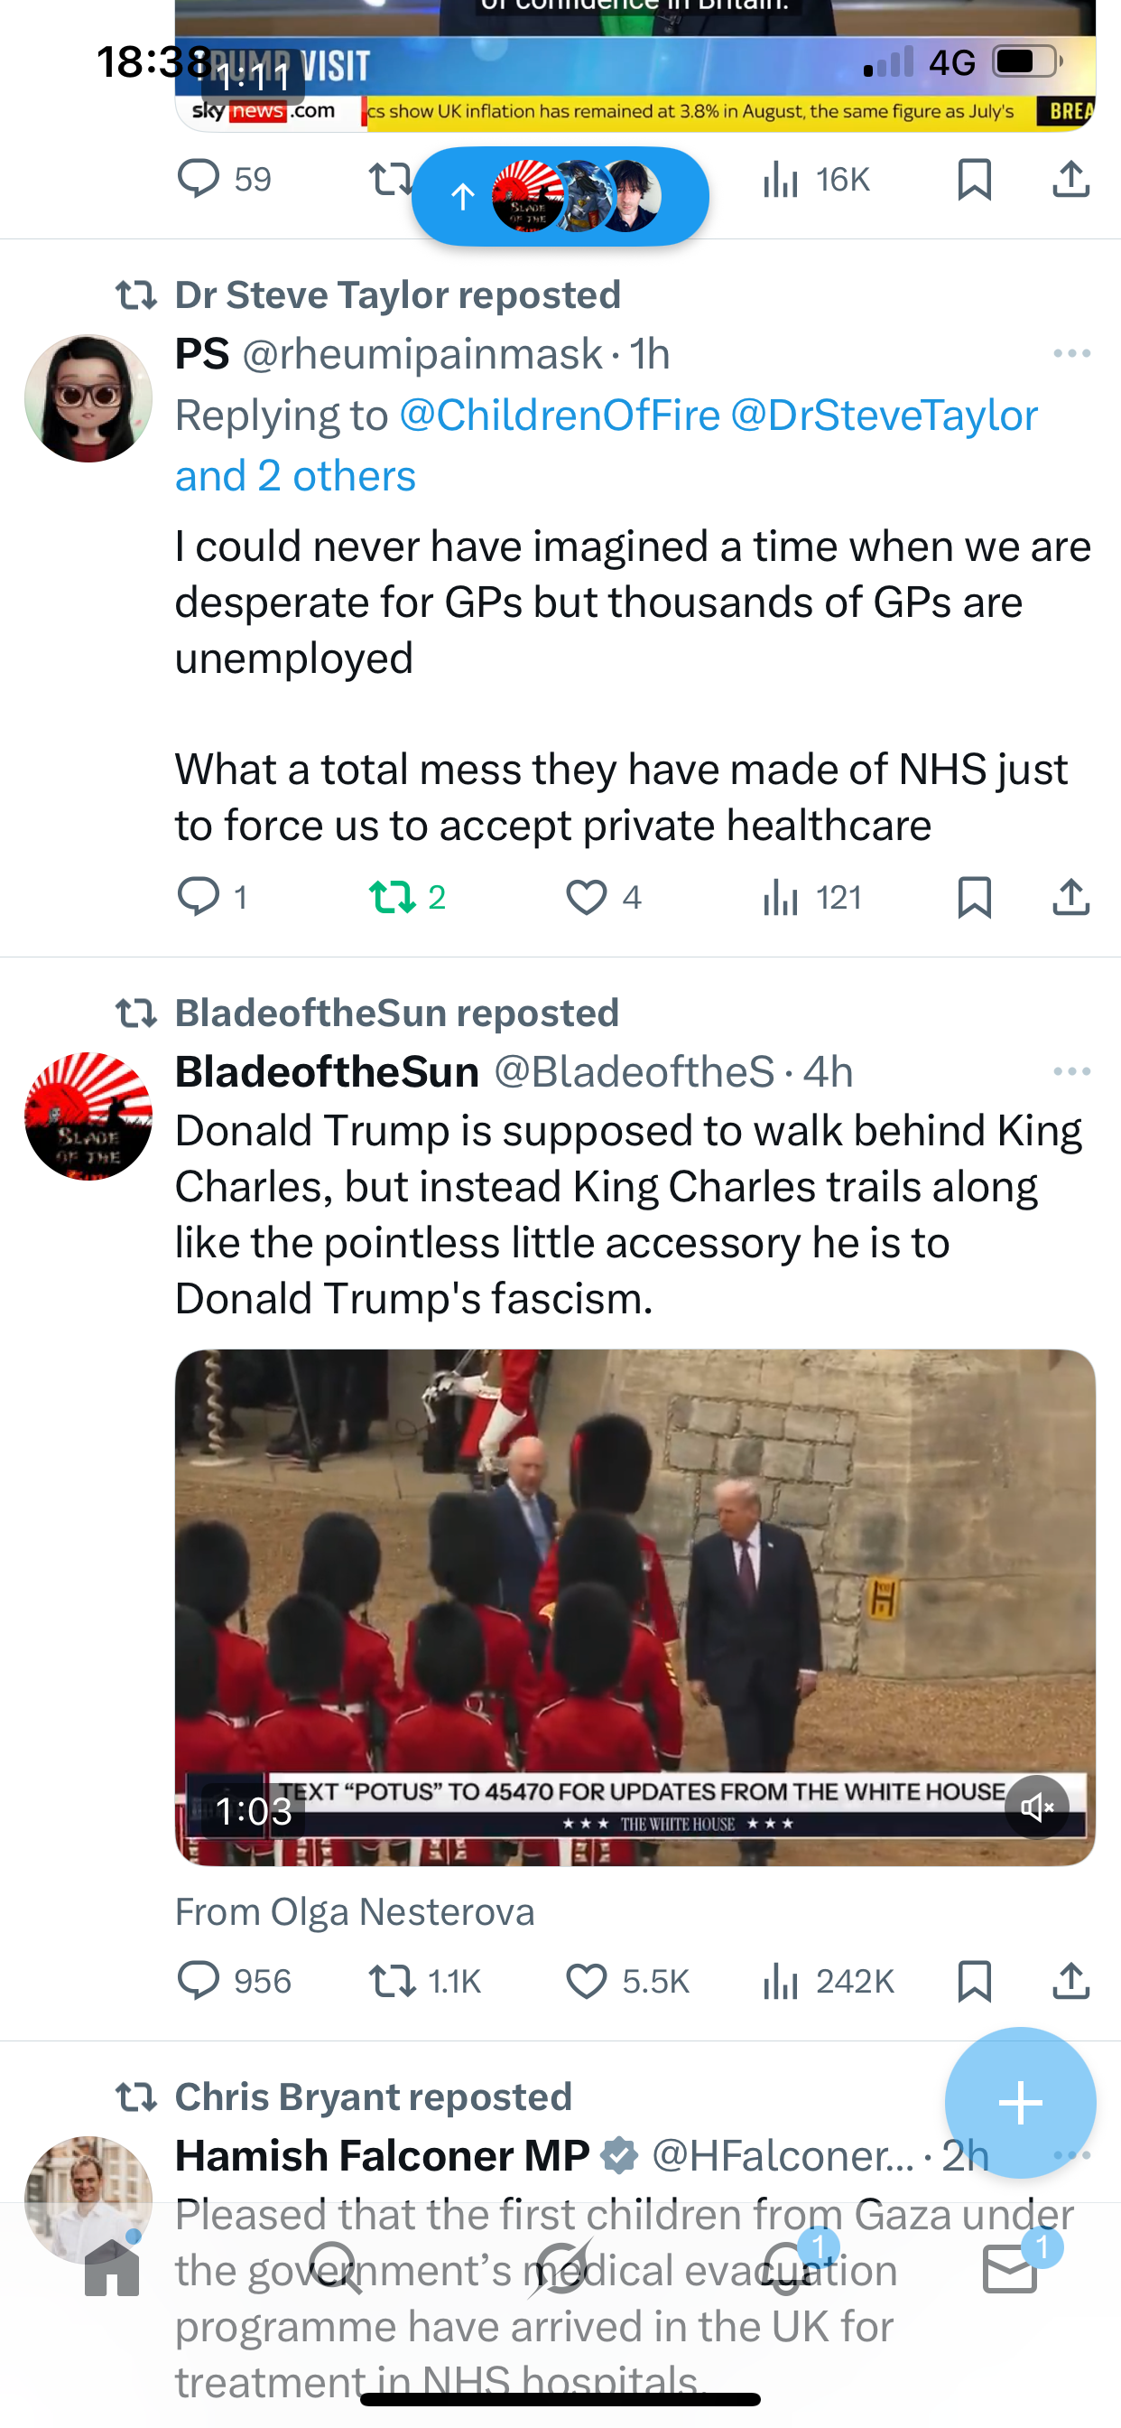Jump to new posts pill
Image resolution: width=1121 pixels, height=2428 pixels.
click(x=560, y=197)
